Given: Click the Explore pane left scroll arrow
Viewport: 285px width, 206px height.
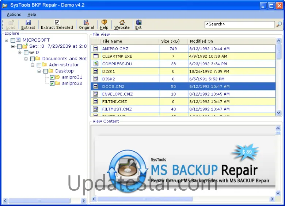Looking at the screenshot, I should 5,201.
